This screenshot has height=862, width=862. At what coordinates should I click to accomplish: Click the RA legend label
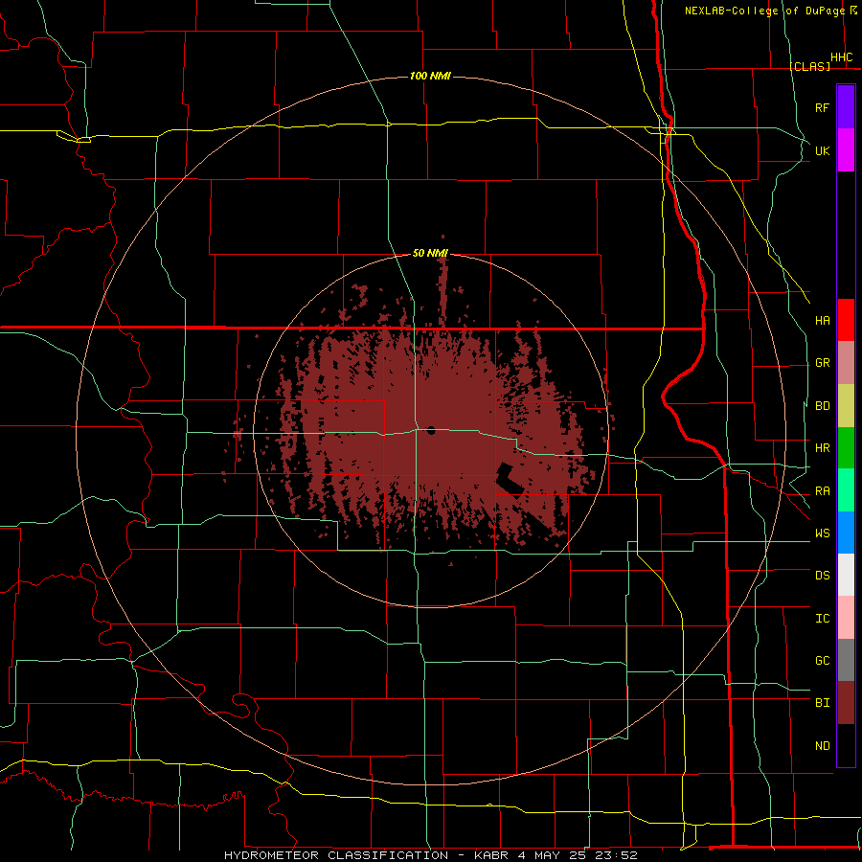[x=822, y=491]
